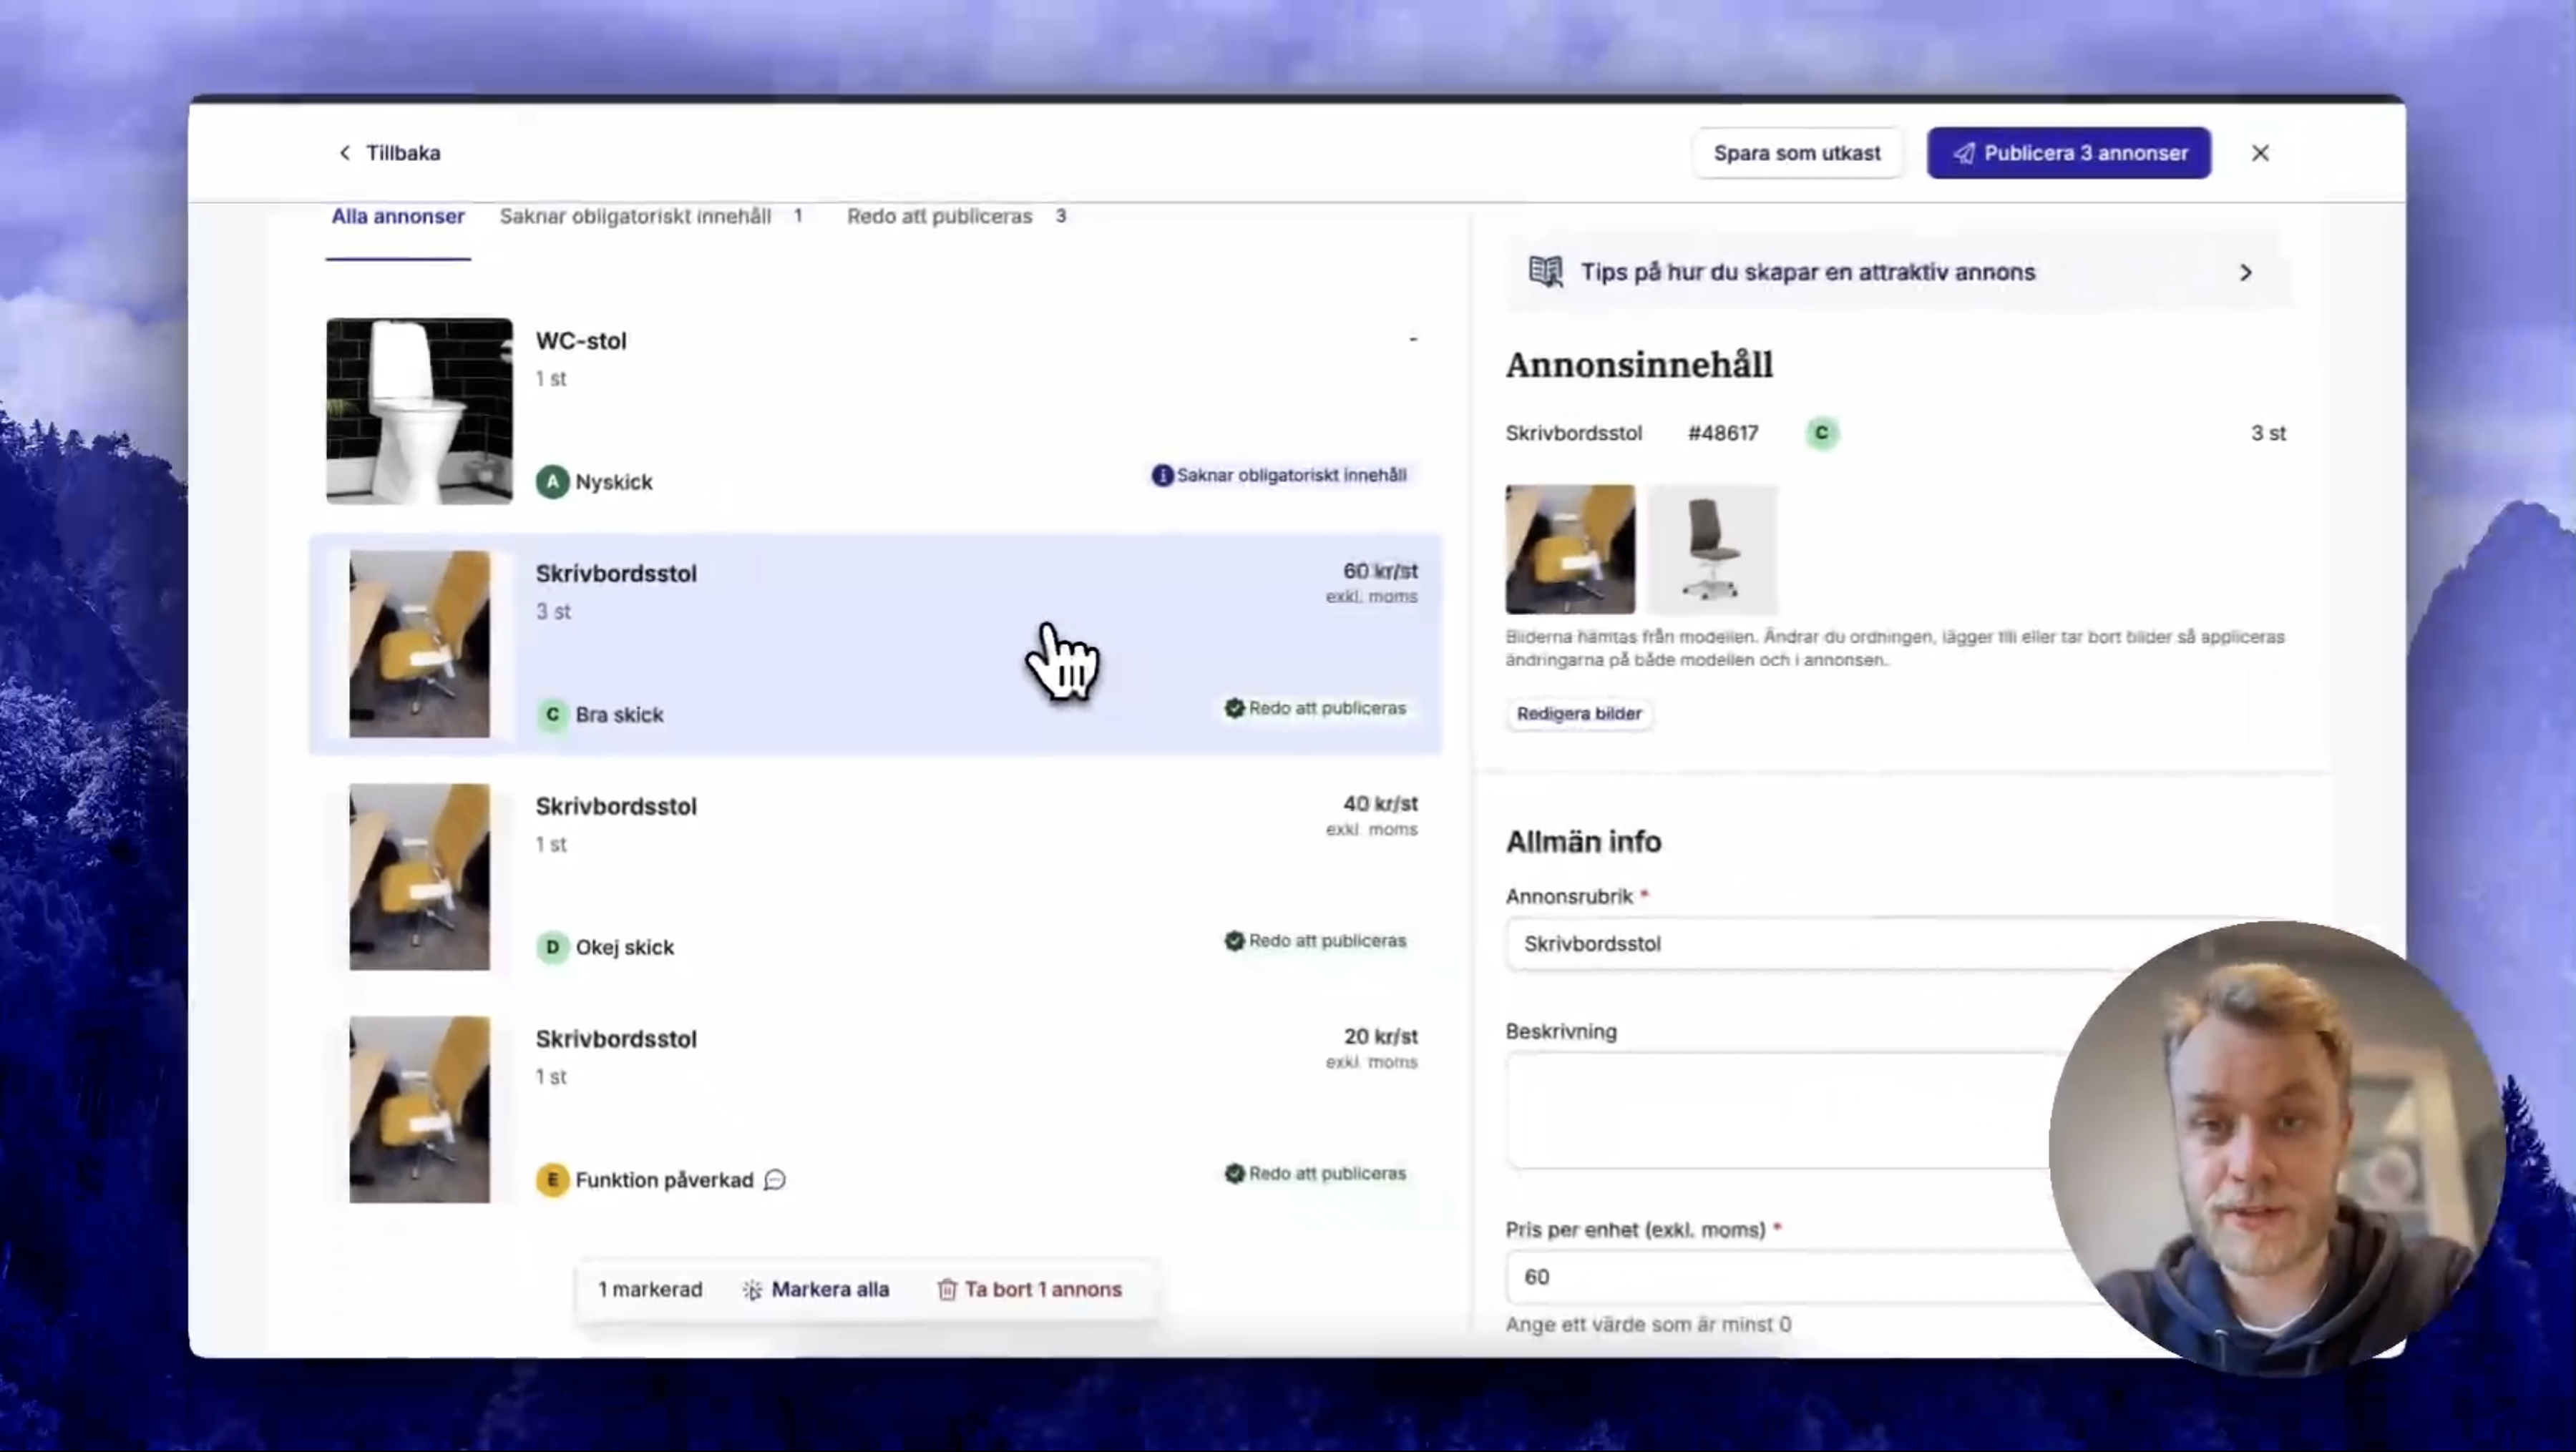Click the open book tips icon
This screenshot has height=1452, width=2576.
[1545, 272]
